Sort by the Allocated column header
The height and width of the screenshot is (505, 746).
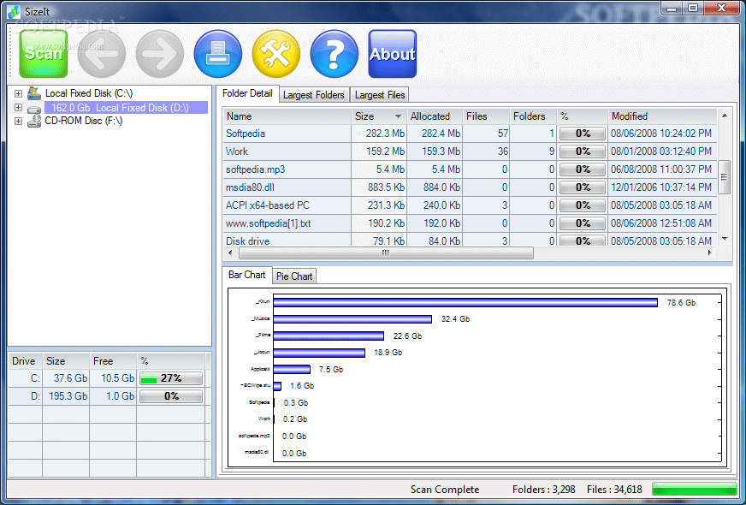435,116
